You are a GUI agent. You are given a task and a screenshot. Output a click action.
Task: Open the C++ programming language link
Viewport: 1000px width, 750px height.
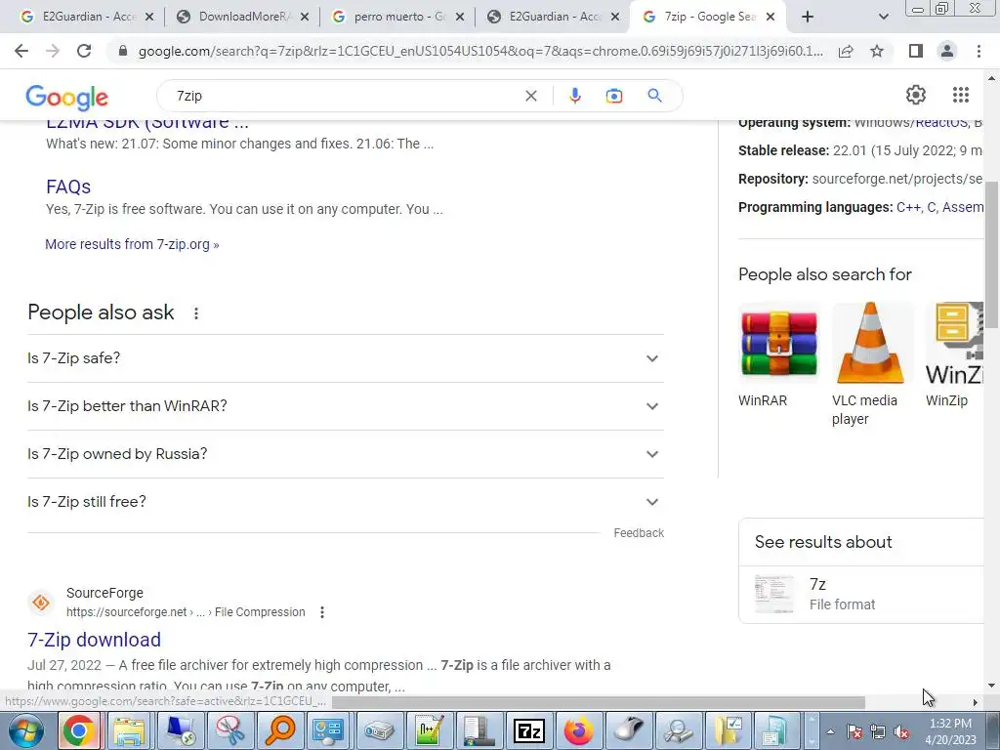907,207
